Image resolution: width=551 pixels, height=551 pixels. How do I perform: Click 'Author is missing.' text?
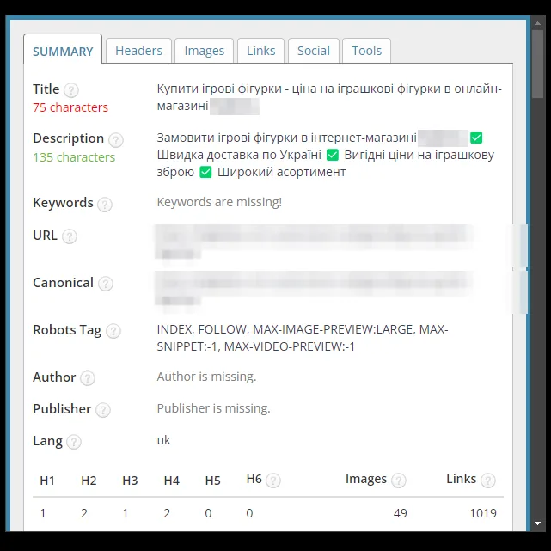click(206, 377)
